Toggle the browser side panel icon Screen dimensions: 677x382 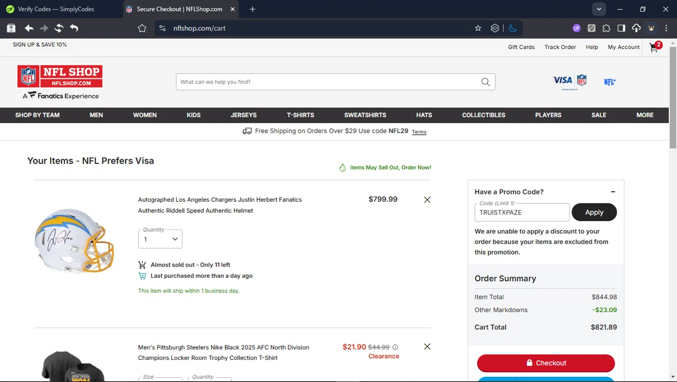click(621, 28)
